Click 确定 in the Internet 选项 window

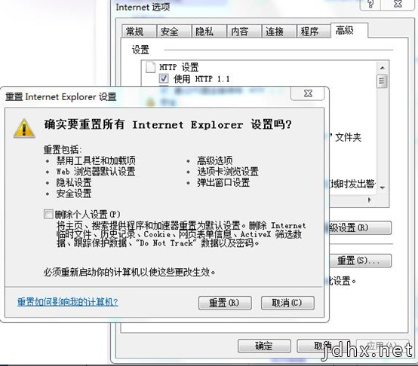click(x=264, y=346)
